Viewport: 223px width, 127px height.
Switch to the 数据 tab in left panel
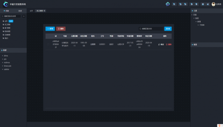point(20,11)
